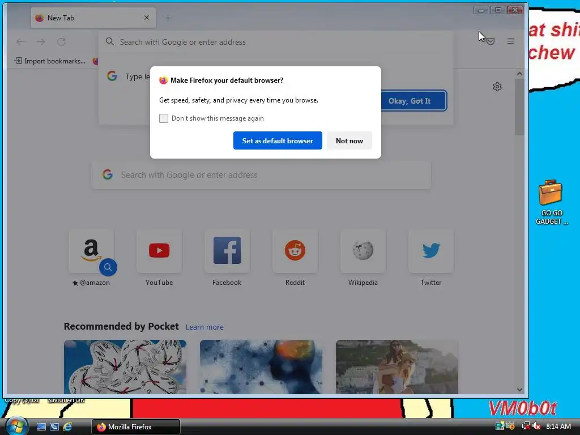Open the Twitter shortcut tile

coord(431,251)
